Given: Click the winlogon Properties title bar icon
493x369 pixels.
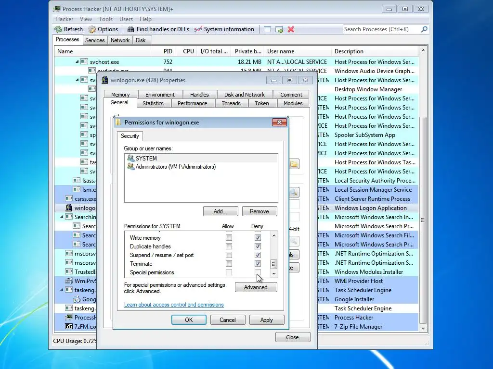Looking at the screenshot, I should click(x=105, y=80).
